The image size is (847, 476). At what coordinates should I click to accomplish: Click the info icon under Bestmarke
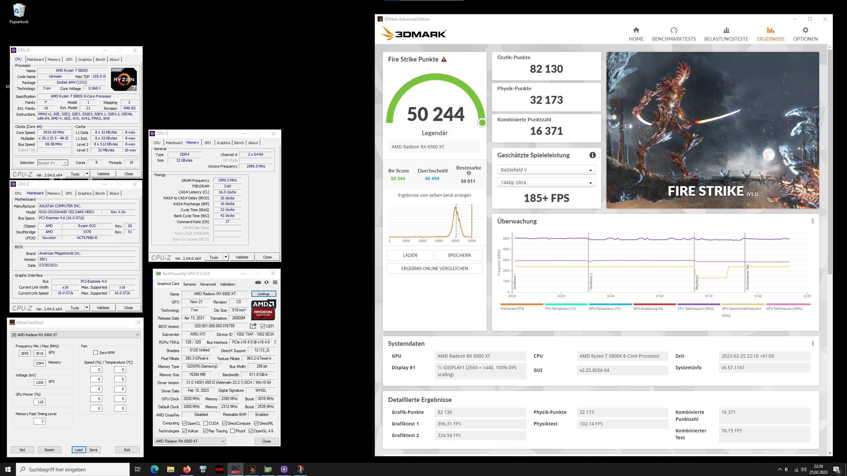click(x=469, y=173)
